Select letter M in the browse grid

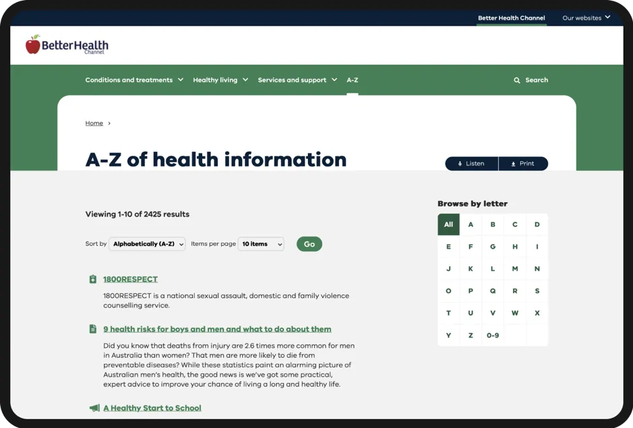pos(514,268)
